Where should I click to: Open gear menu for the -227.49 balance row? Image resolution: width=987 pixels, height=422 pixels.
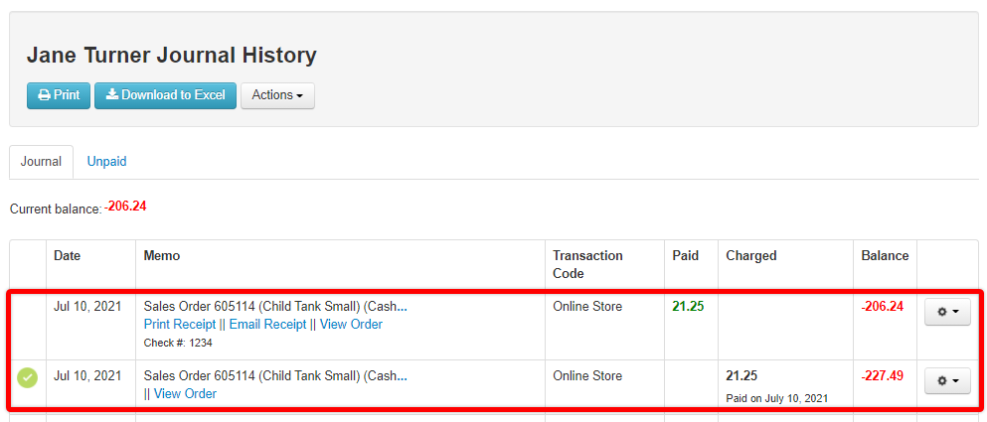click(x=947, y=380)
